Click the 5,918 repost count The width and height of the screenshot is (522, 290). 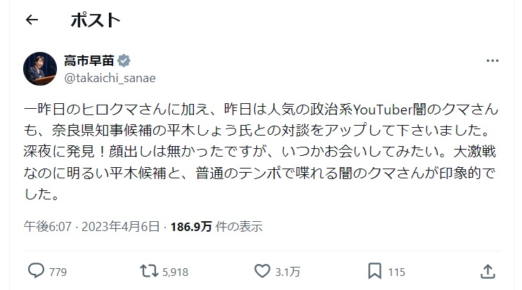(174, 271)
